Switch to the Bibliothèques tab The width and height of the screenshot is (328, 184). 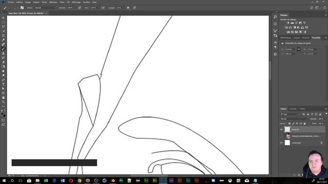286,38
